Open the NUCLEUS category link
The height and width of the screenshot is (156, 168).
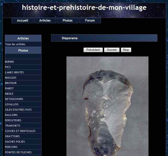coord(11,78)
